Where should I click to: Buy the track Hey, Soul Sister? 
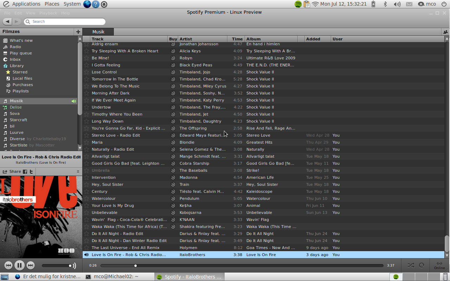(x=173, y=184)
